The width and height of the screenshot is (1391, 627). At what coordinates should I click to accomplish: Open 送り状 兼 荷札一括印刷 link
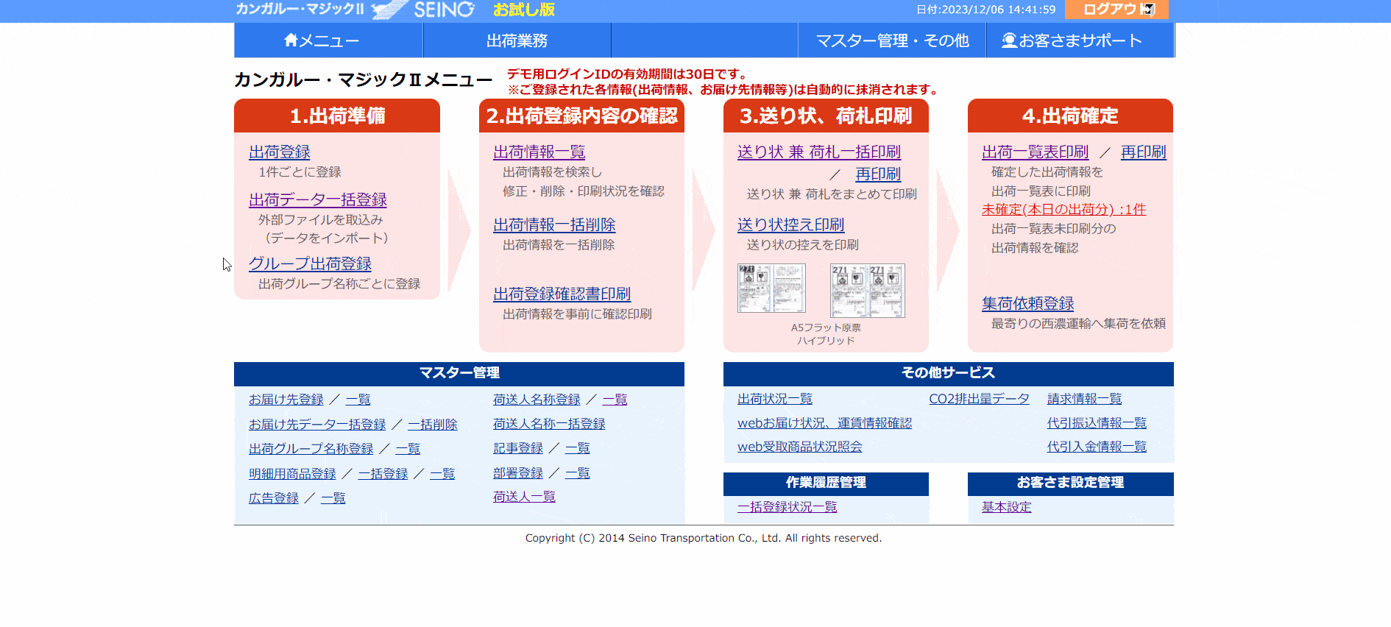(x=819, y=152)
